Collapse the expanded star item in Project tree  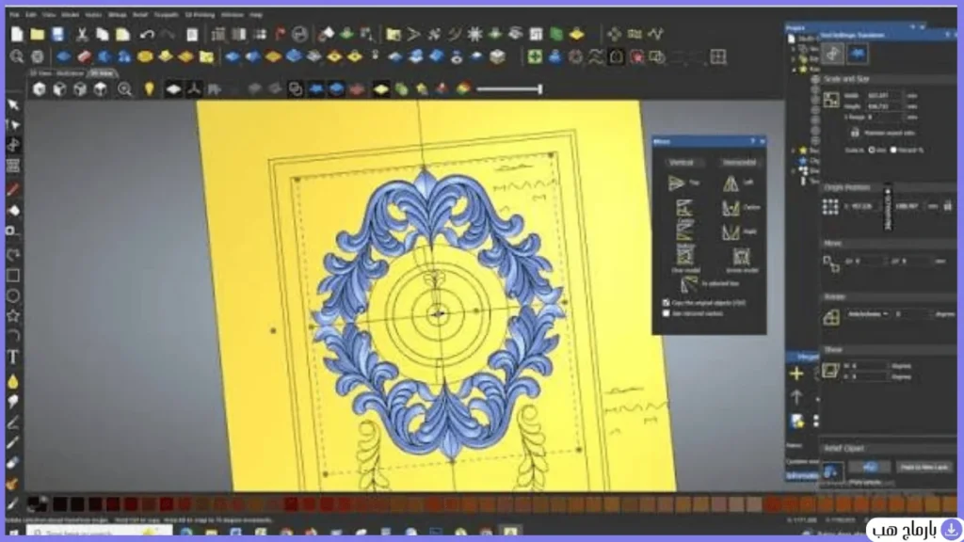[794, 70]
